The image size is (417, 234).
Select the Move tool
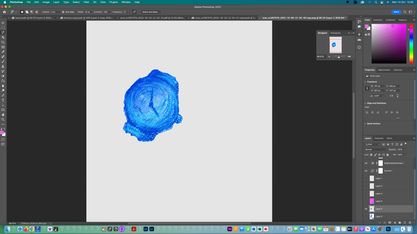(x=3, y=23)
